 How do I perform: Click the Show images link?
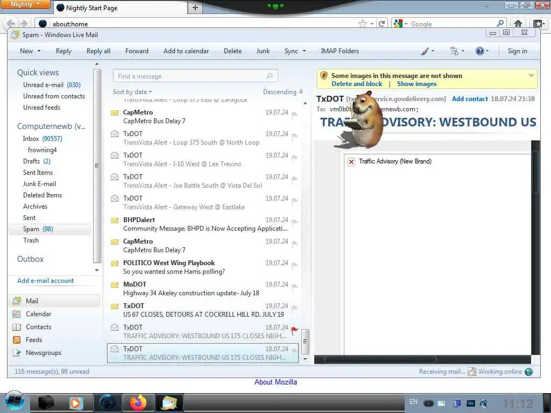click(417, 84)
